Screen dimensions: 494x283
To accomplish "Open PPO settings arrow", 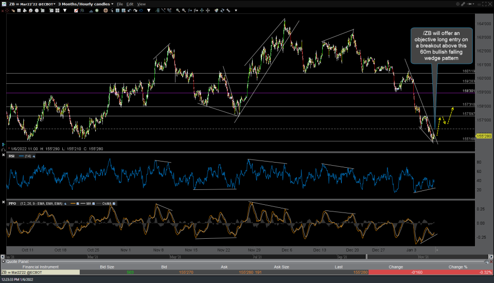I will [x=65, y=204].
